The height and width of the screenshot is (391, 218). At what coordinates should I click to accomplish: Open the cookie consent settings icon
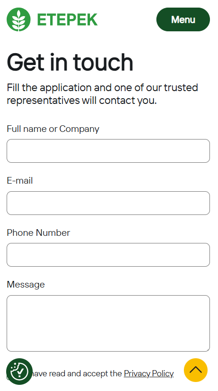[x=19, y=372]
